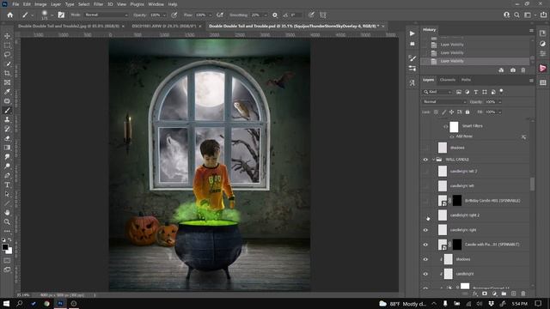Create new snapshot camera icon in History

(513, 70)
